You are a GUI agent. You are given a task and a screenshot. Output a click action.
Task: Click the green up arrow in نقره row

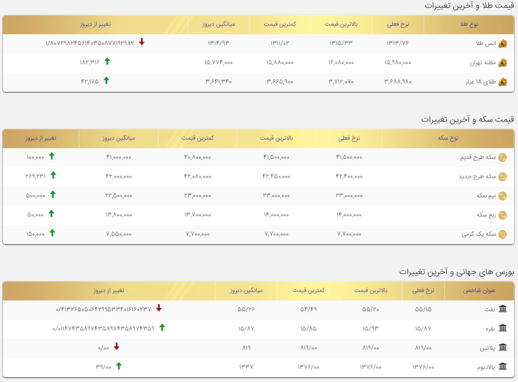click(162, 327)
